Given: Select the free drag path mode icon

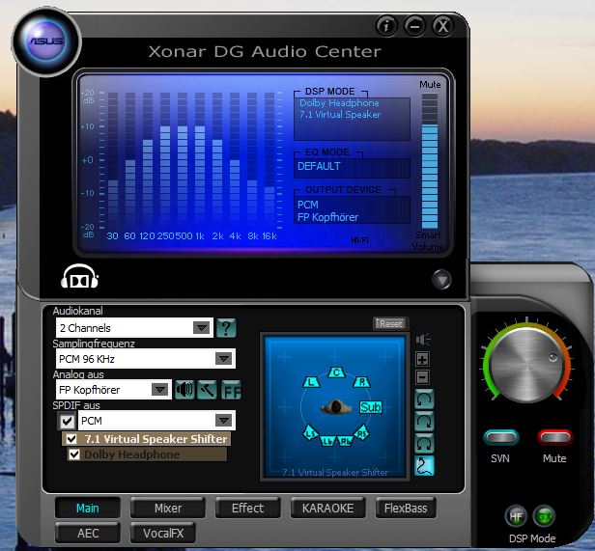Looking at the screenshot, I should point(424,466).
